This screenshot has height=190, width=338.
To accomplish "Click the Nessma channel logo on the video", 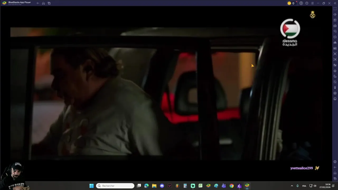I will pyautogui.click(x=290, y=32).
